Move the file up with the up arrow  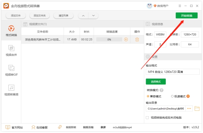83,16
